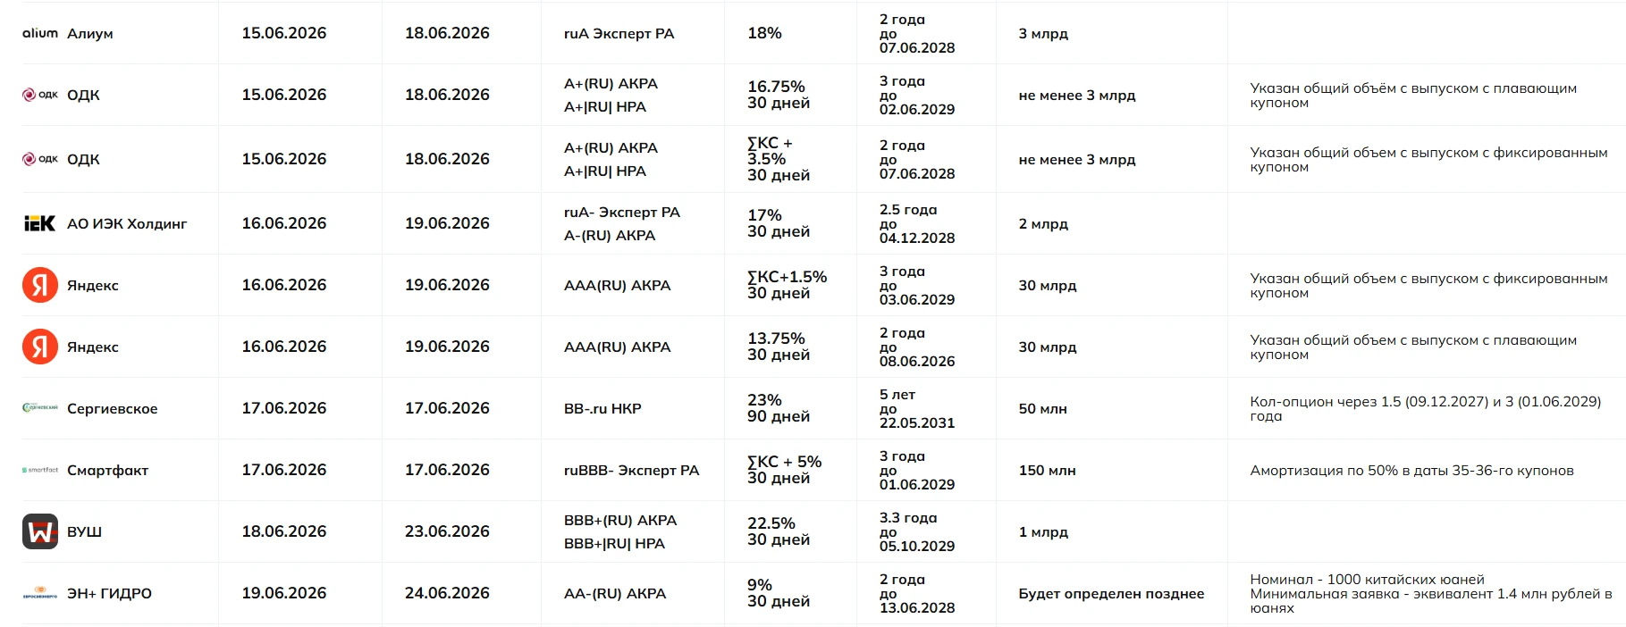Click the Alium company logo
Viewport: 1626px width, 627px height.
40,33
